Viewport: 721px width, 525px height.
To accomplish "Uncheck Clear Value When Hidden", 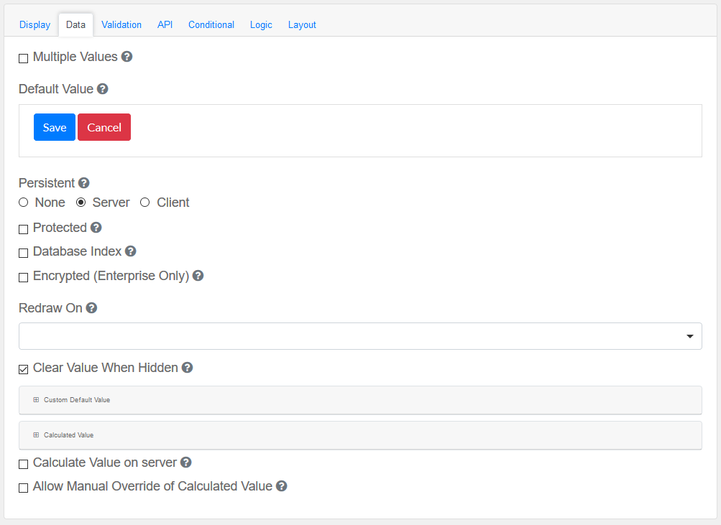I will [x=24, y=369].
